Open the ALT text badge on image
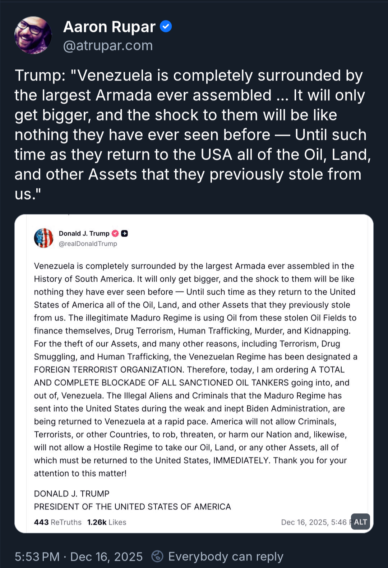 click(360, 522)
